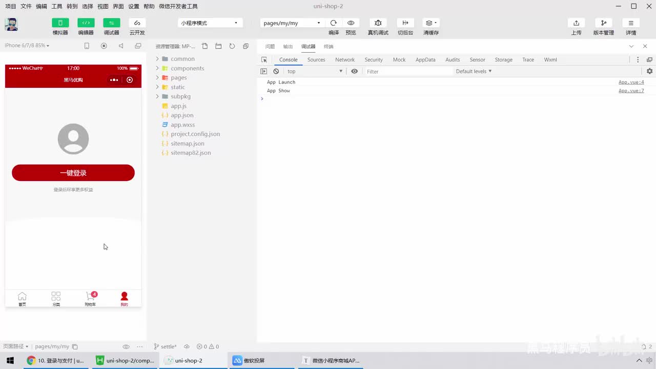
Task: Open the 小程序模式 mode dropdown
Action: (x=210, y=23)
